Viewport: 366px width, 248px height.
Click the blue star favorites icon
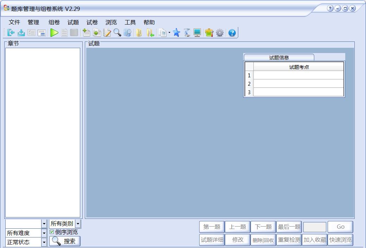click(176, 33)
